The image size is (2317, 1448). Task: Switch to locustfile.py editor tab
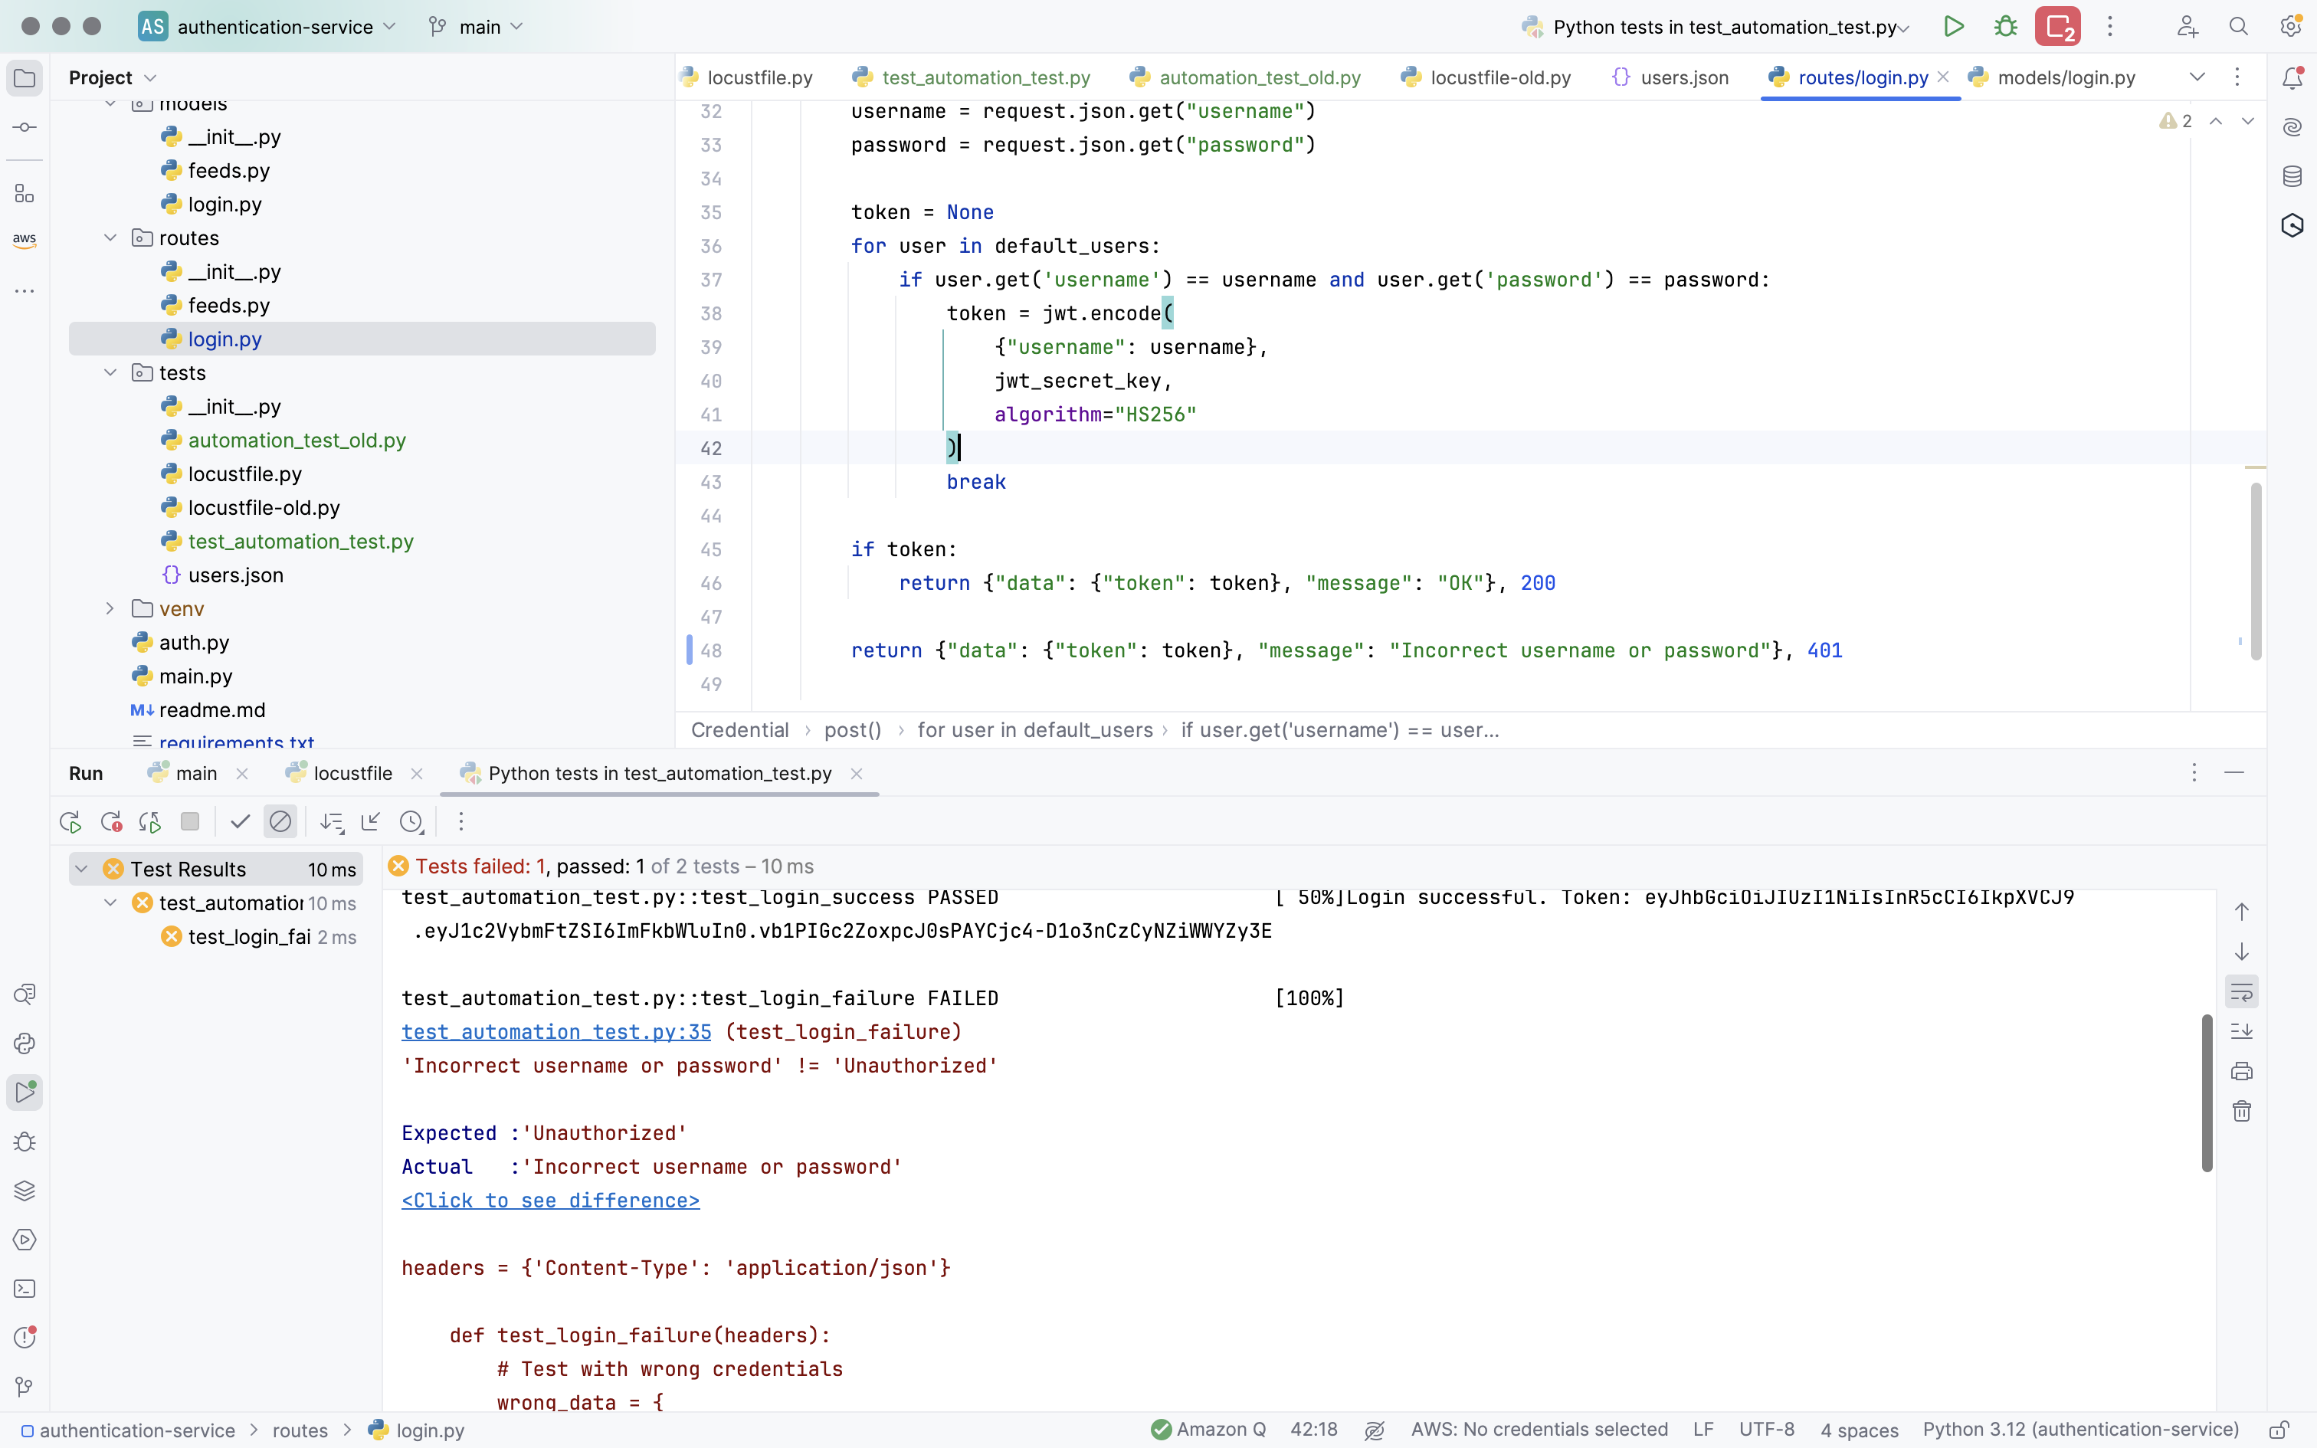coord(746,77)
